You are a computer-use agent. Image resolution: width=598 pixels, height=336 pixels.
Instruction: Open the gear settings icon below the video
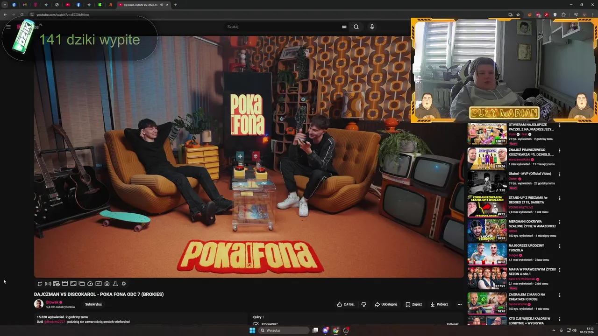(x=124, y=284)
